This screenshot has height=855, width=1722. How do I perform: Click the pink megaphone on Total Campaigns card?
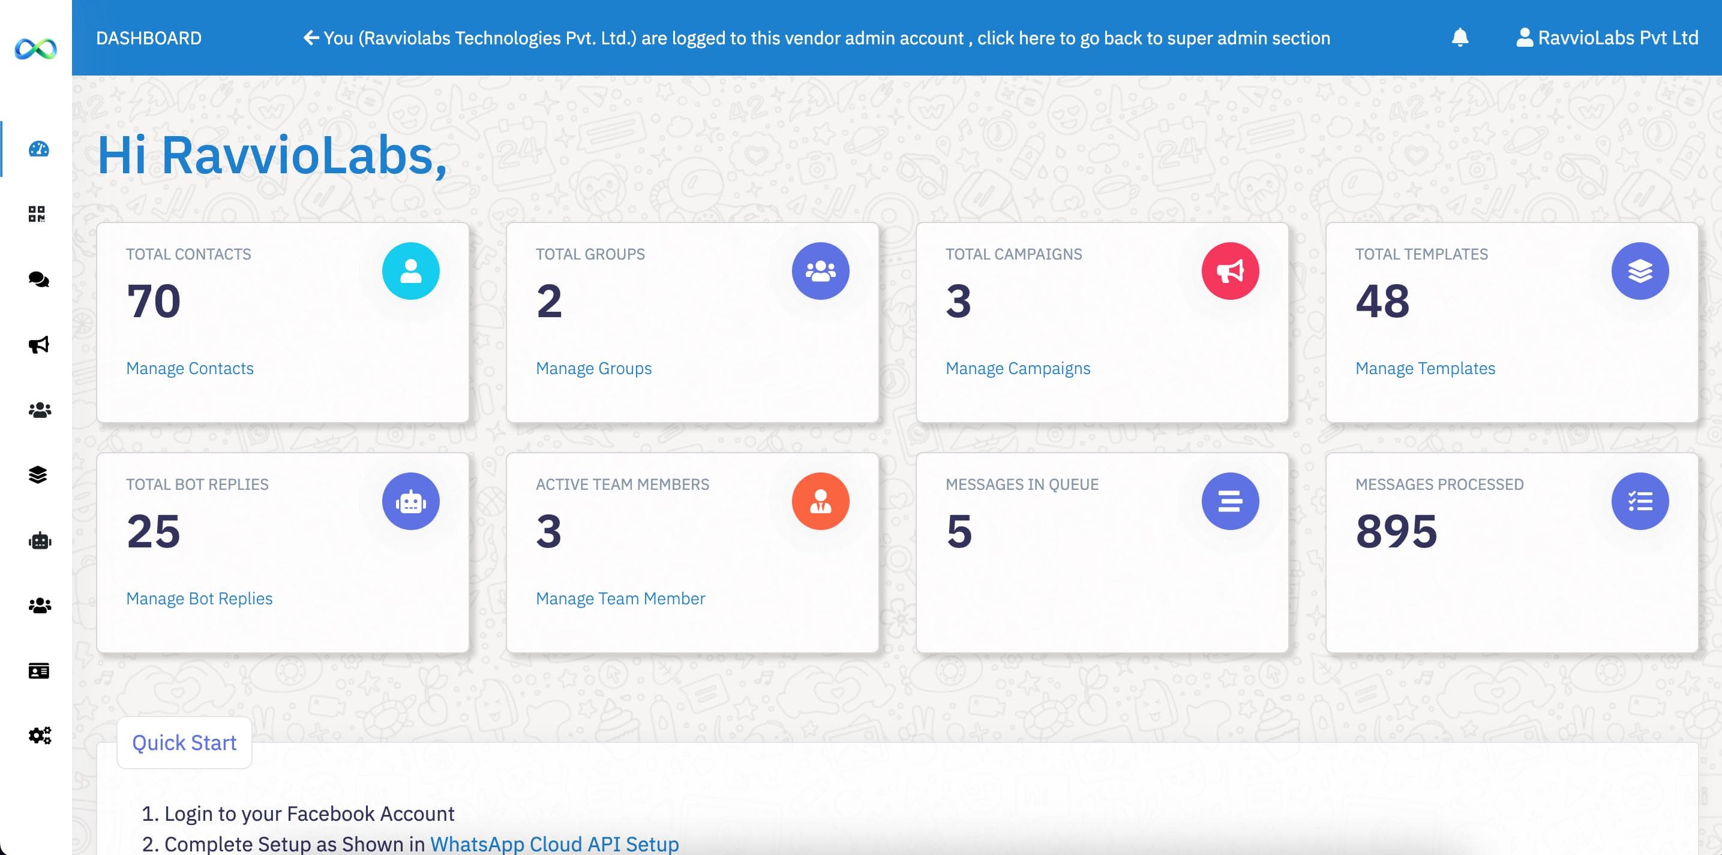pyautogui.click(x=1230, y=270)
